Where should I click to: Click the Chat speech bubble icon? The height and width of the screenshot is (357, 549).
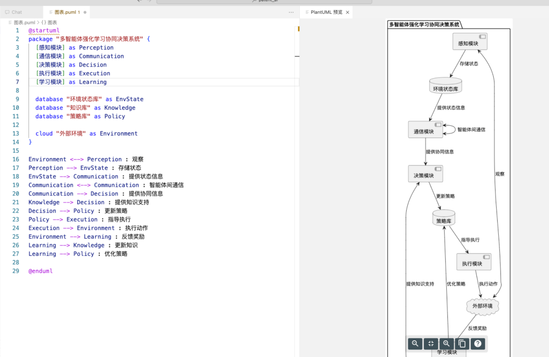tap(7, 12)
